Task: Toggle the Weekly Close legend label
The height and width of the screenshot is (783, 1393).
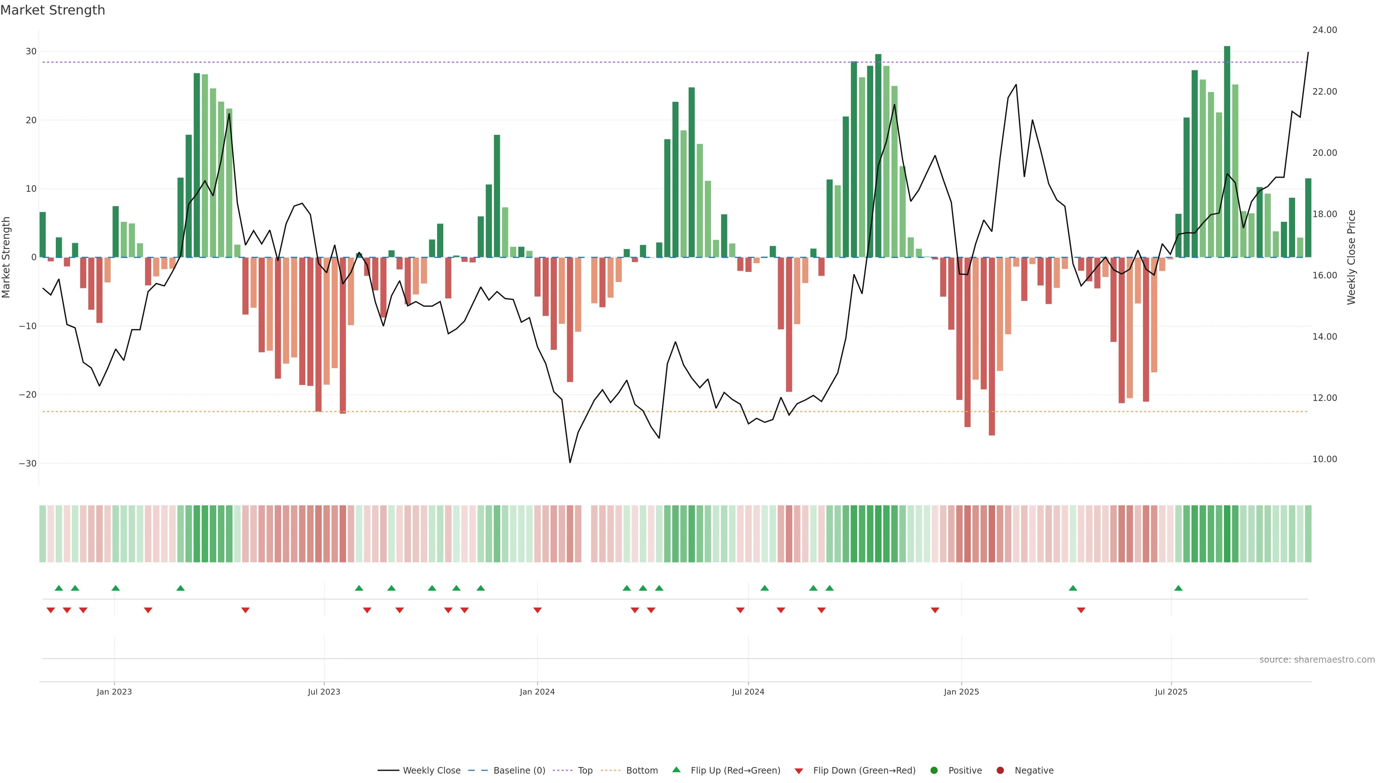Action: [432, 771]
